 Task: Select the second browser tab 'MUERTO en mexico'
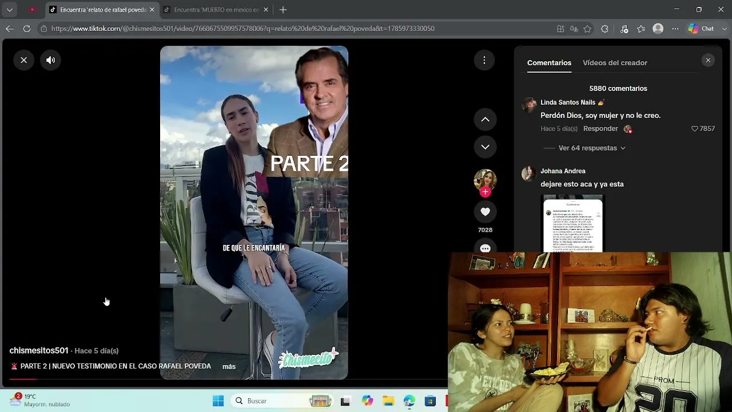click(x=215, y=10)
